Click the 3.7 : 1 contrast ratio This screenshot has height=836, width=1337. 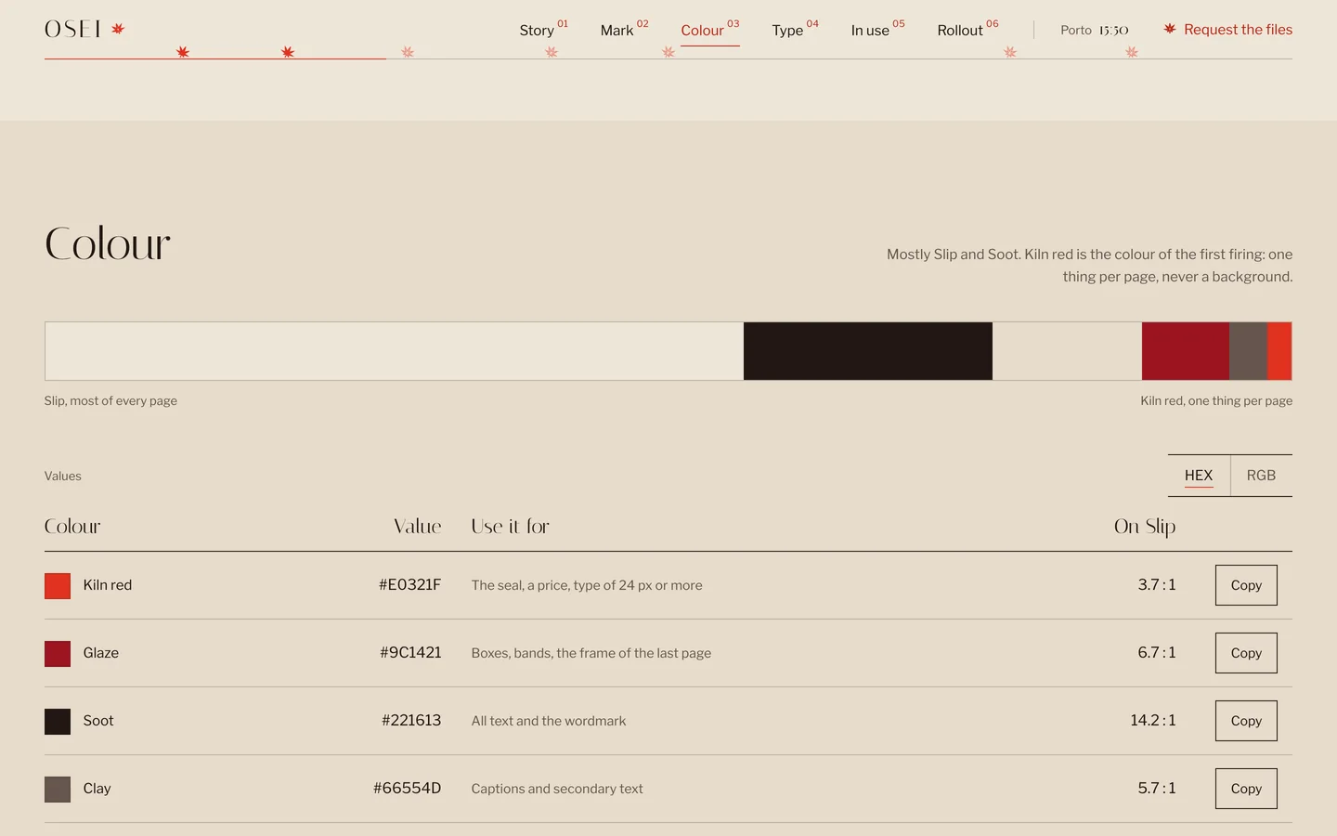pos(1157,585)
